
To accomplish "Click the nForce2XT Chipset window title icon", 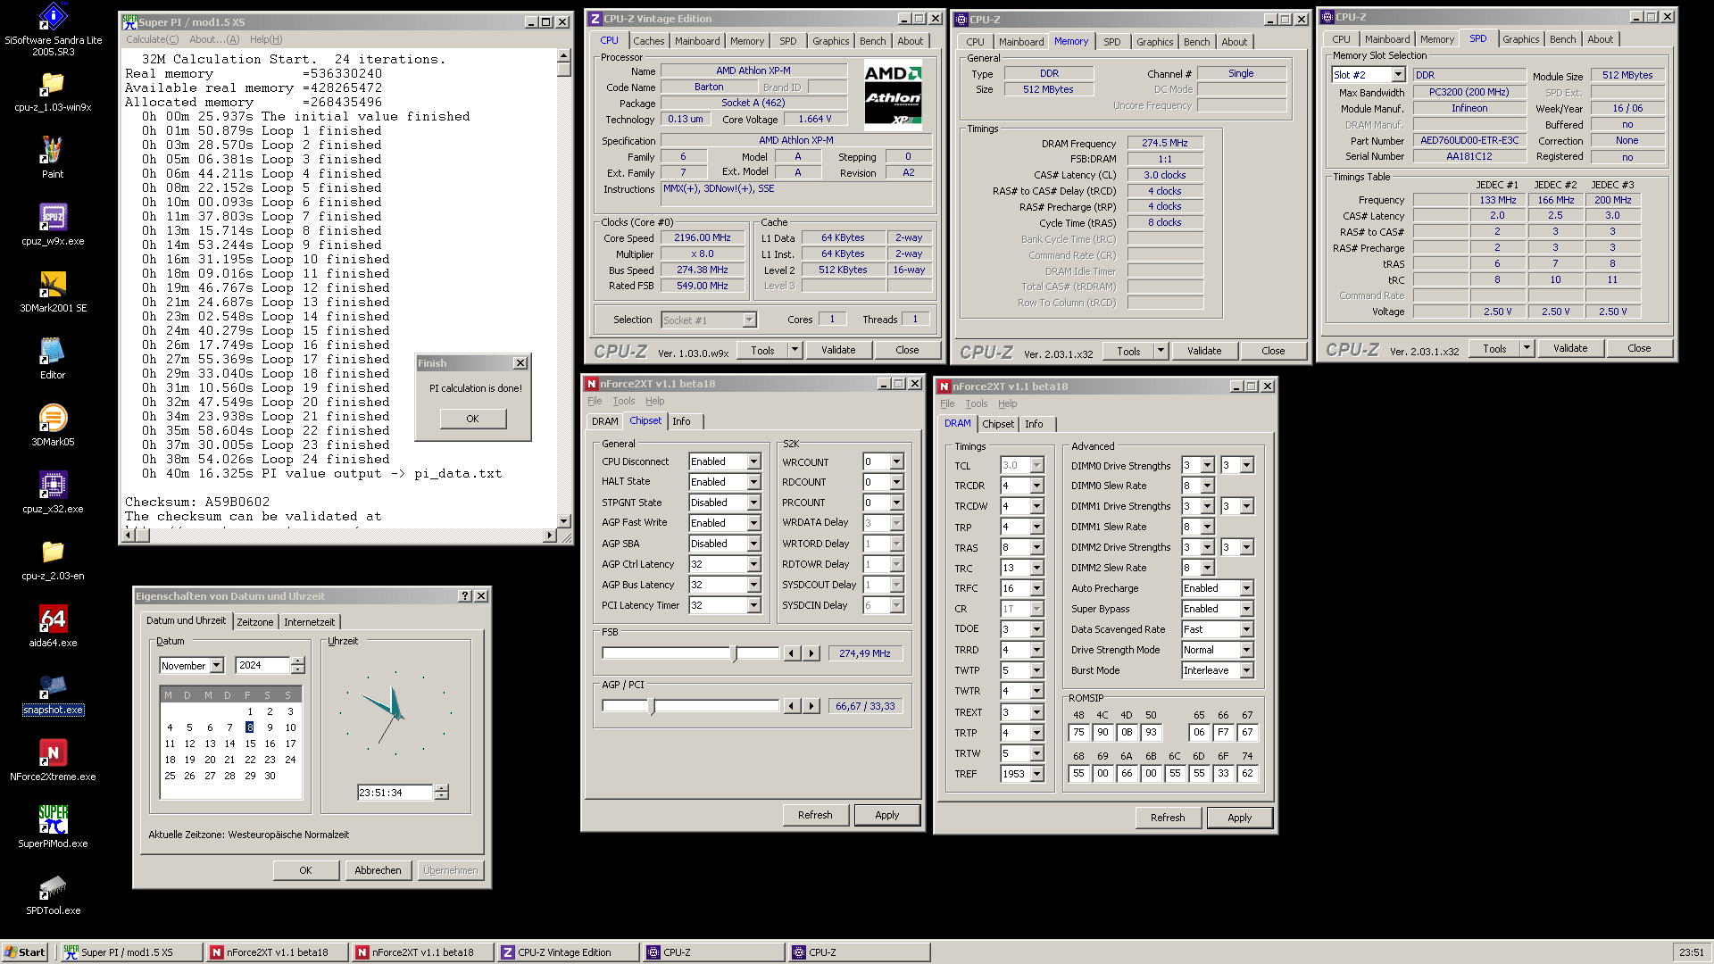I will coord(591,384).
